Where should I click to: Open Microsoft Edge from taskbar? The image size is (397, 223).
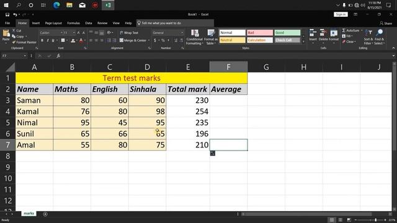tap(56, 5)
